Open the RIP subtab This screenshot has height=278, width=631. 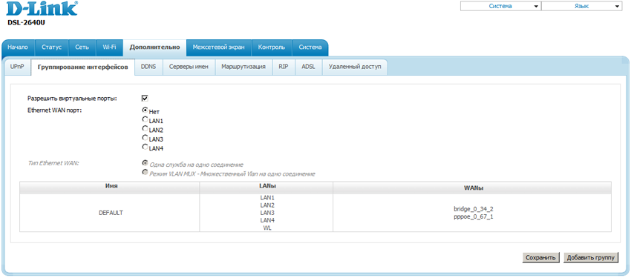click(284, 67)
